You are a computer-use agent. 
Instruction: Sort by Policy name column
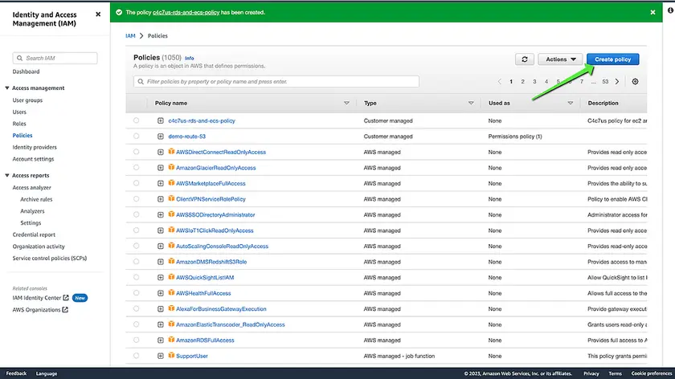(x=346, y=104)
